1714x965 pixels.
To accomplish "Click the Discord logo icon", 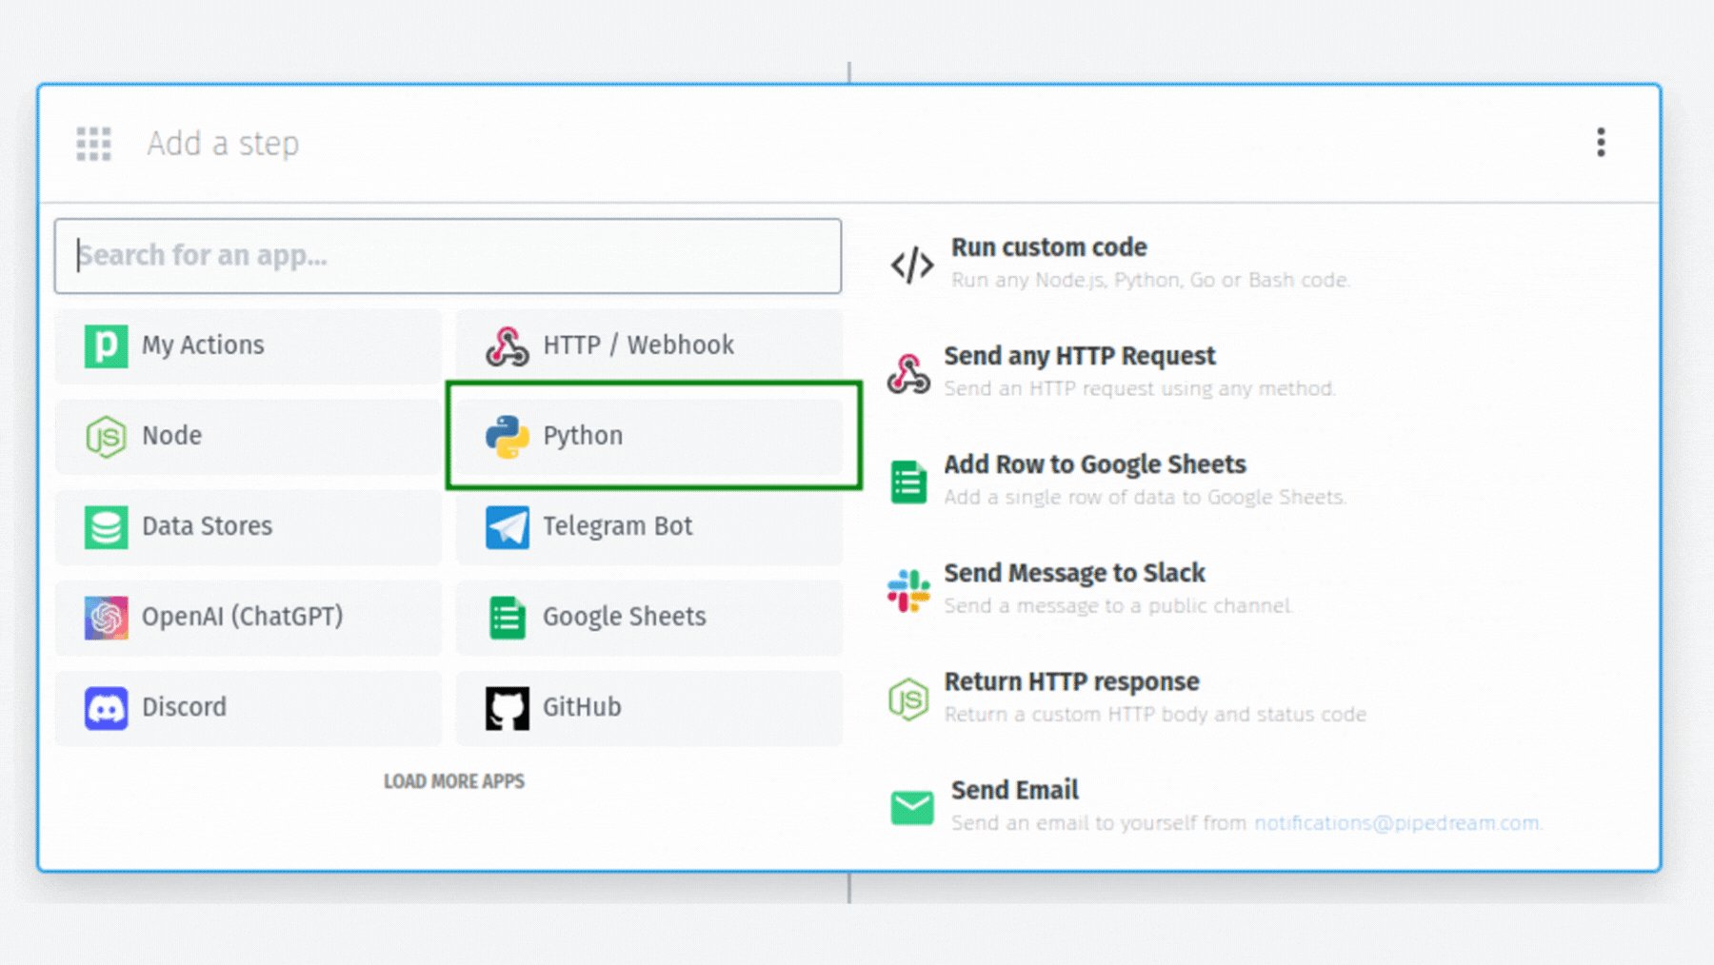I will point(106,708).
